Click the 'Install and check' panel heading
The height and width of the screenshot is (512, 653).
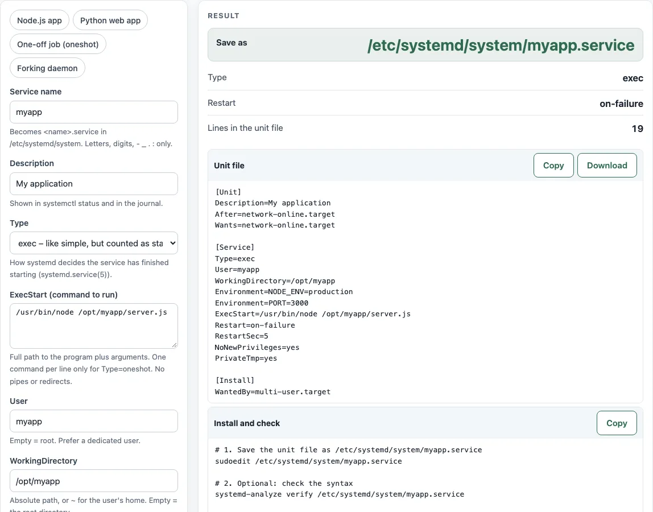[x=247, y=423]
